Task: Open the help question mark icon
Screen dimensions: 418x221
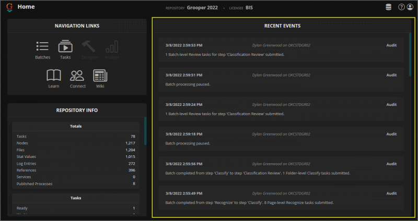Action: (401, 7)
